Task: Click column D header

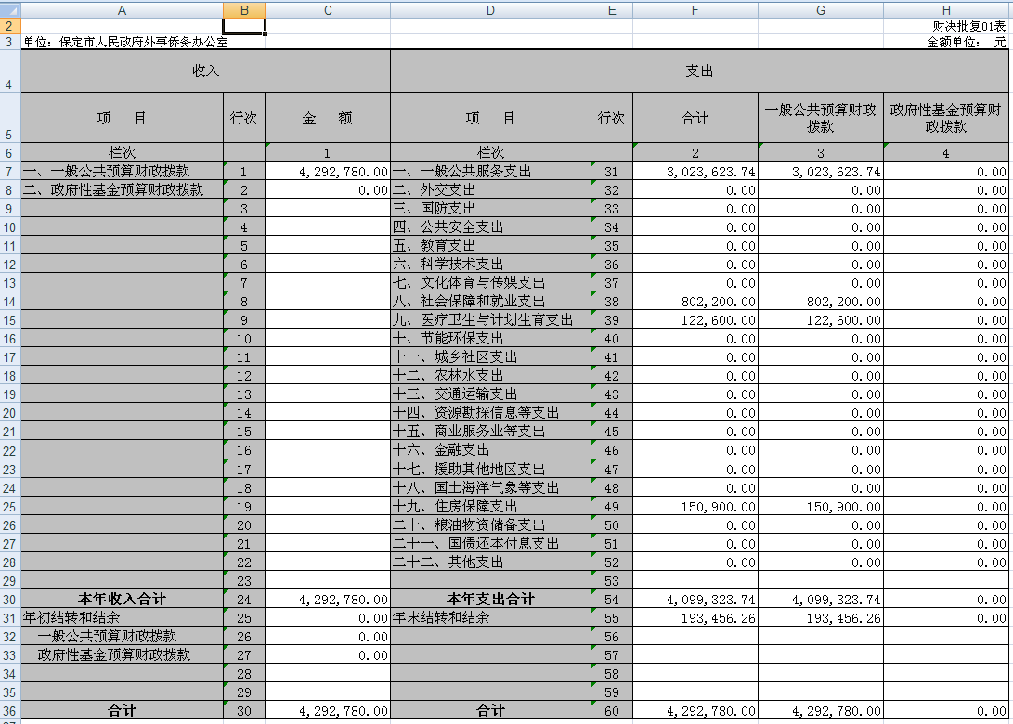Action: tap(490, 9)
